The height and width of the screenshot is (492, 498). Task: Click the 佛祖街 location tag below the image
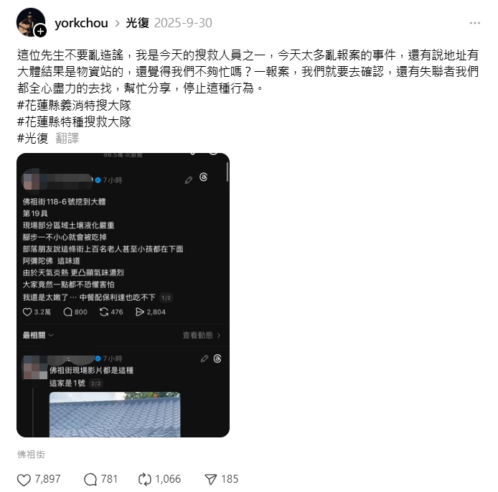31,454
